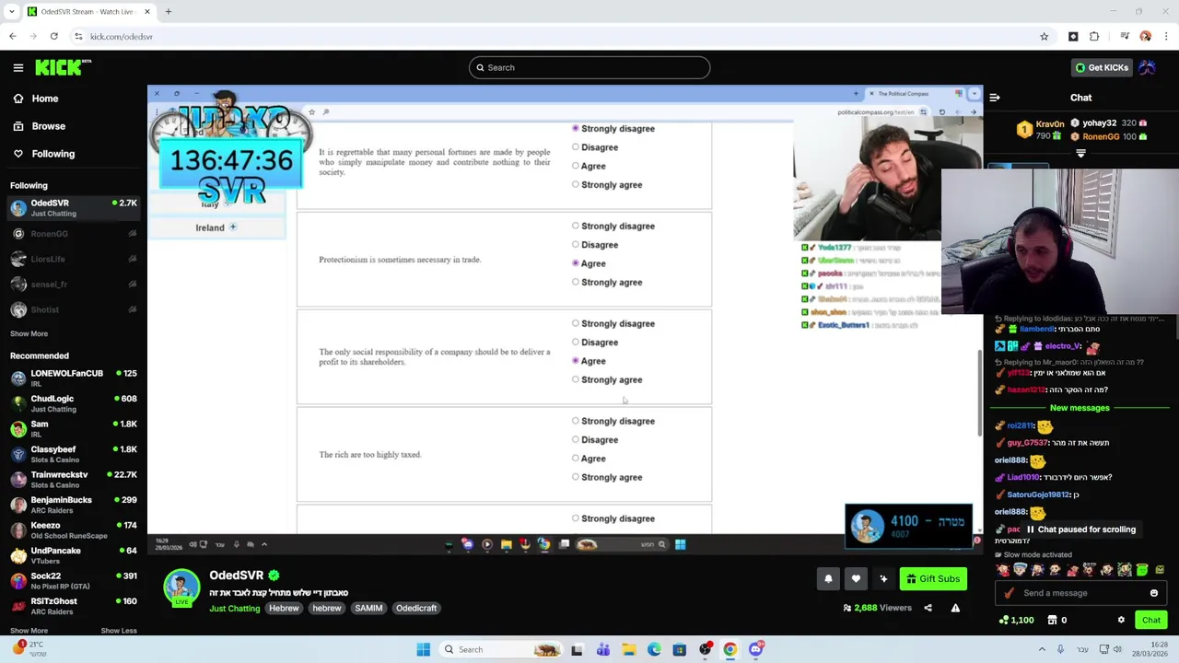Screen dimensions: 1179x663
Task: Collapse the chat panel with arrow icon
Action: point(994,98)
